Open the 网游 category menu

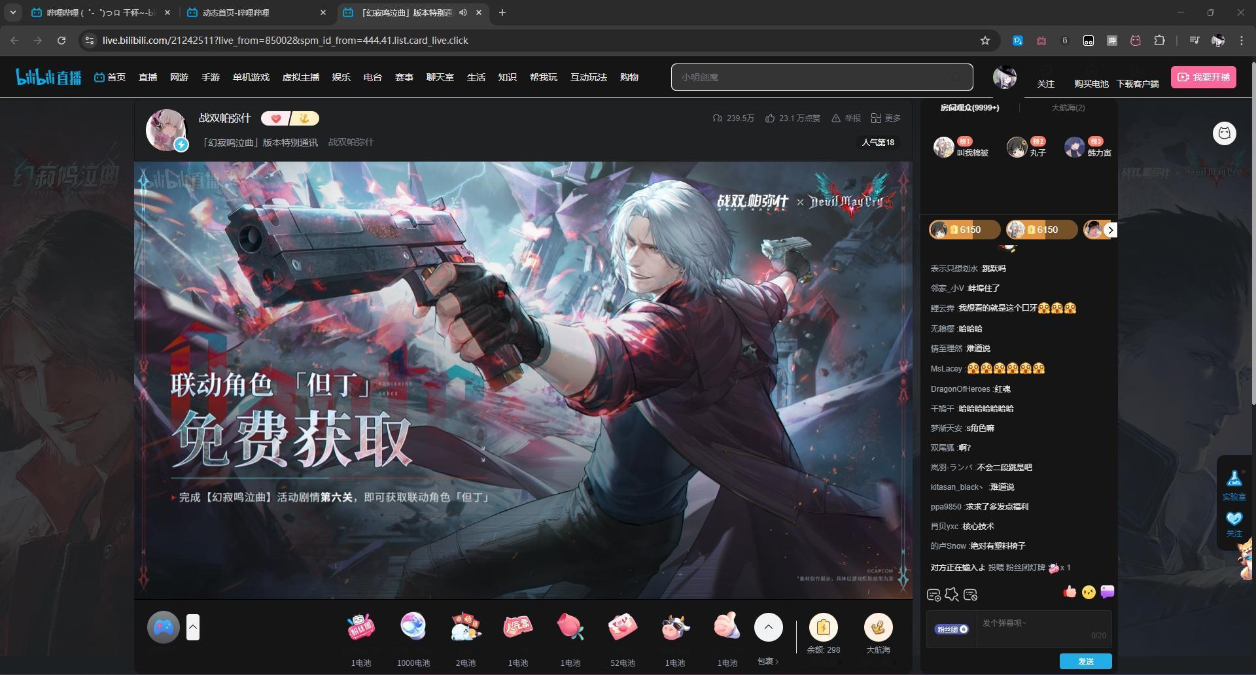179,77
